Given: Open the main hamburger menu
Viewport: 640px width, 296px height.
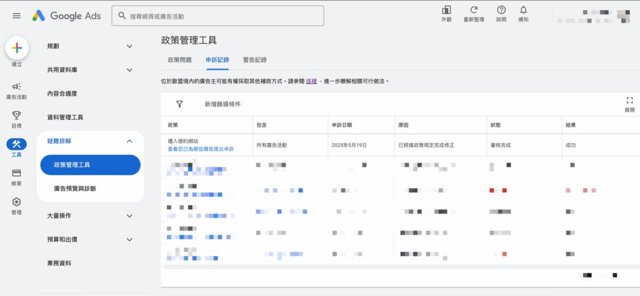Looking at the screenshot, I should (16, 16).
